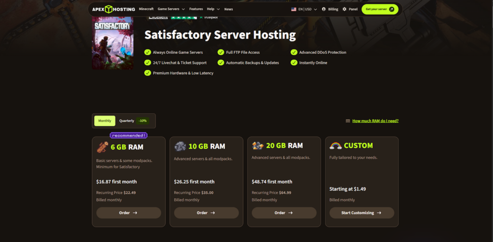
Task: Click the checkmark beside Premium Hardware & Low Latency
Action: coord(147,73)
